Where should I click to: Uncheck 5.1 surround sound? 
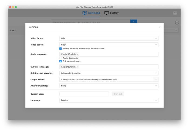click(x=60, y=61)
